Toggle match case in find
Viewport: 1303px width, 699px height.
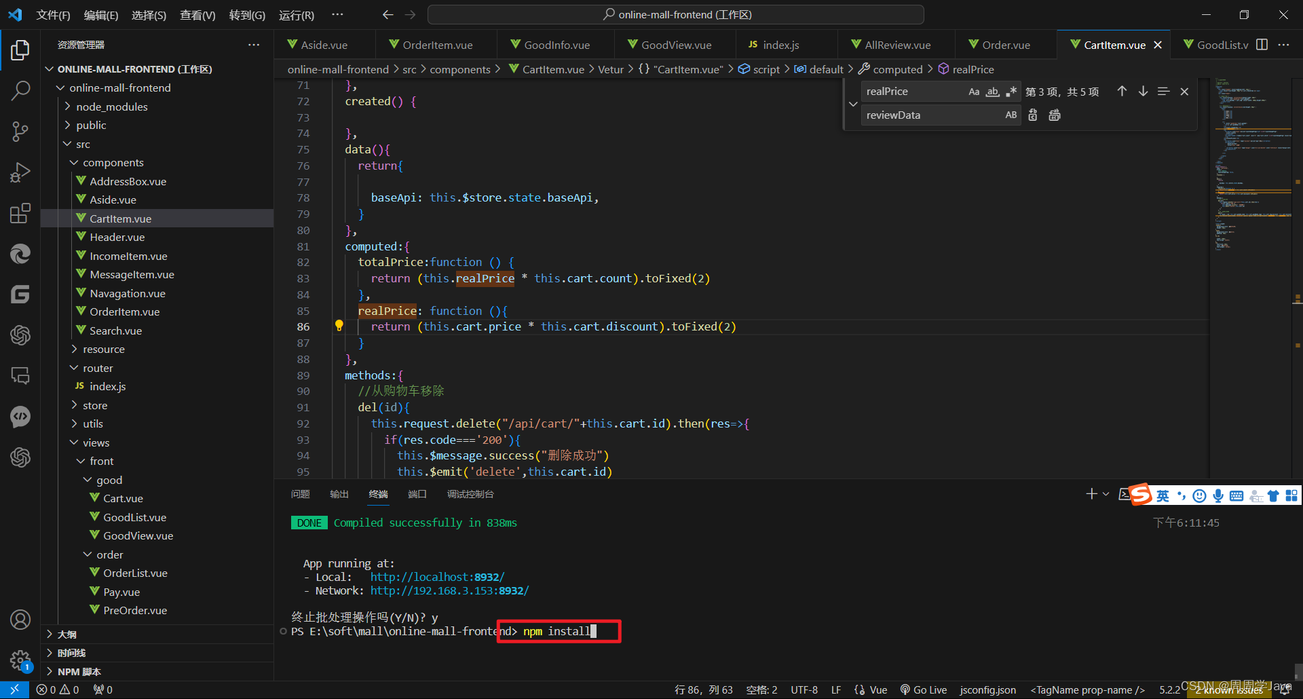[x=974, y=92]
